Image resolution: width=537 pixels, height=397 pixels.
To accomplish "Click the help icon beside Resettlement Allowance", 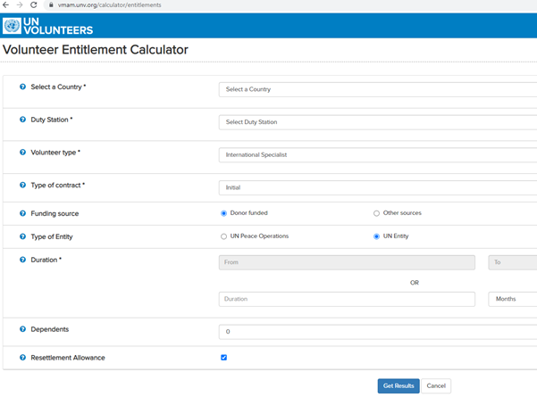I will pyautogui.click(x=22, y=358).
